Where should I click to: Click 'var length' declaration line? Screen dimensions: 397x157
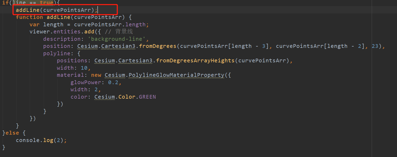coord(89,24)
